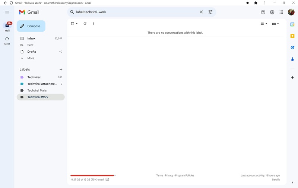Open the Sent folder

pos(41,45)
